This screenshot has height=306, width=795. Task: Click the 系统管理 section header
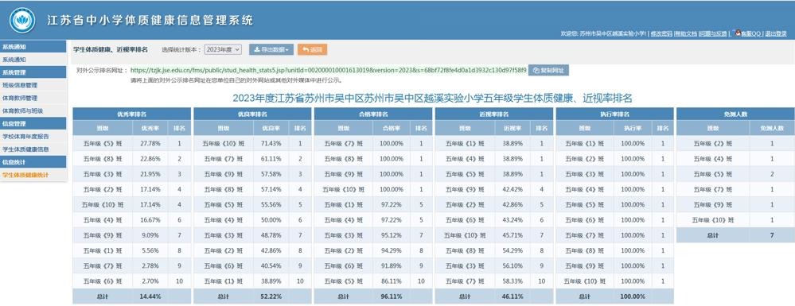pos(33,72)
